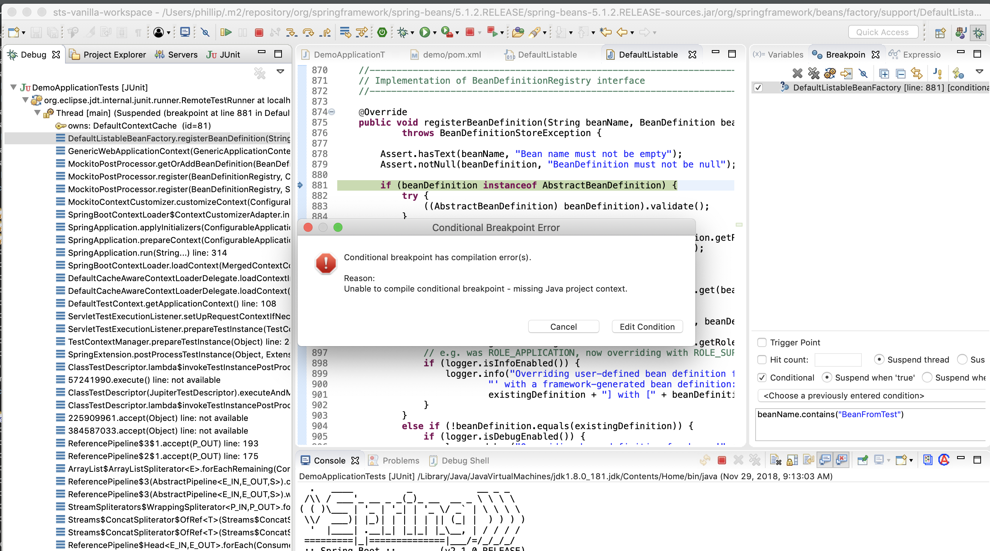990x551 pixels.
Task: Click the Quick Access search field
Action: click(883, 32)
